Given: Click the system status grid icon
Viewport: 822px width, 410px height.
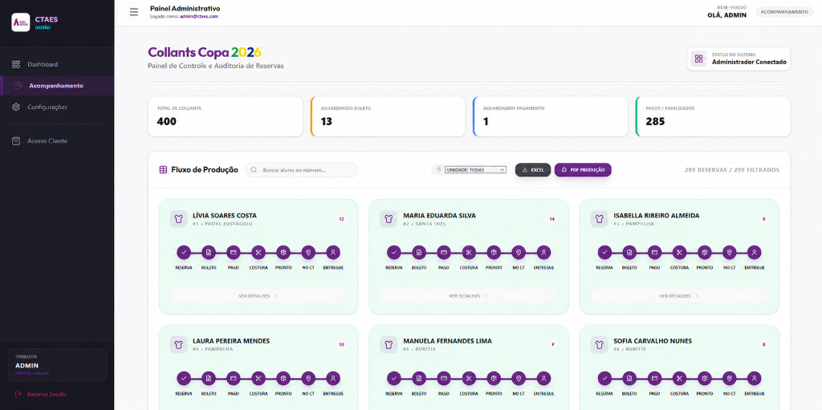Looking at the screenshot, I should tap(699, 59).
